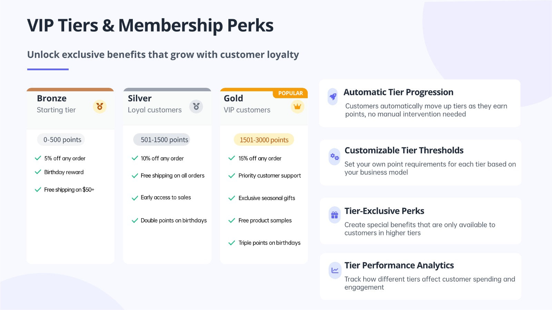Click the Automatic Tier Progression heading
The image size is (552, 310).
398,92
